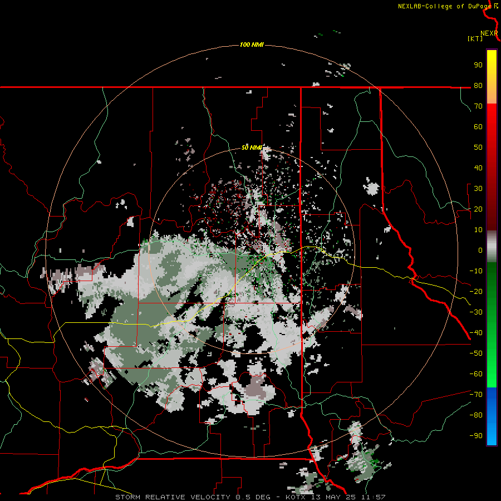Click the -70 value on the velocity scale
Image resolution: width=501 pixels, height=501 pixels.
(x=476, y=395)
